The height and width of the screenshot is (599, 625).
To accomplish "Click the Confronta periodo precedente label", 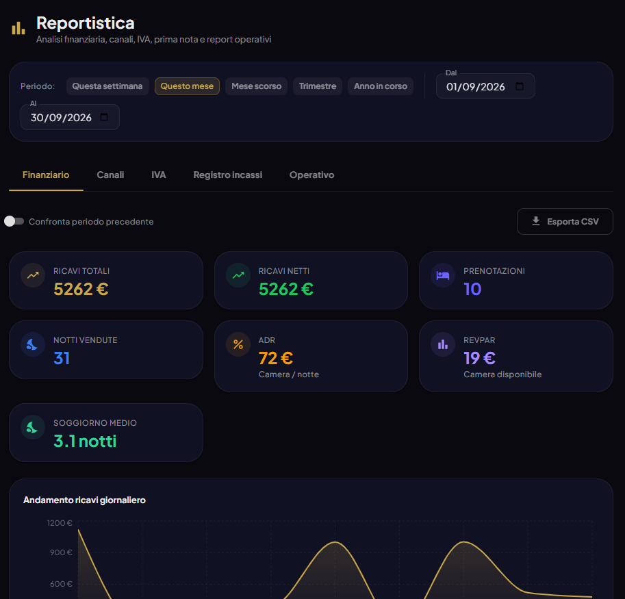I will click(91, 222).
